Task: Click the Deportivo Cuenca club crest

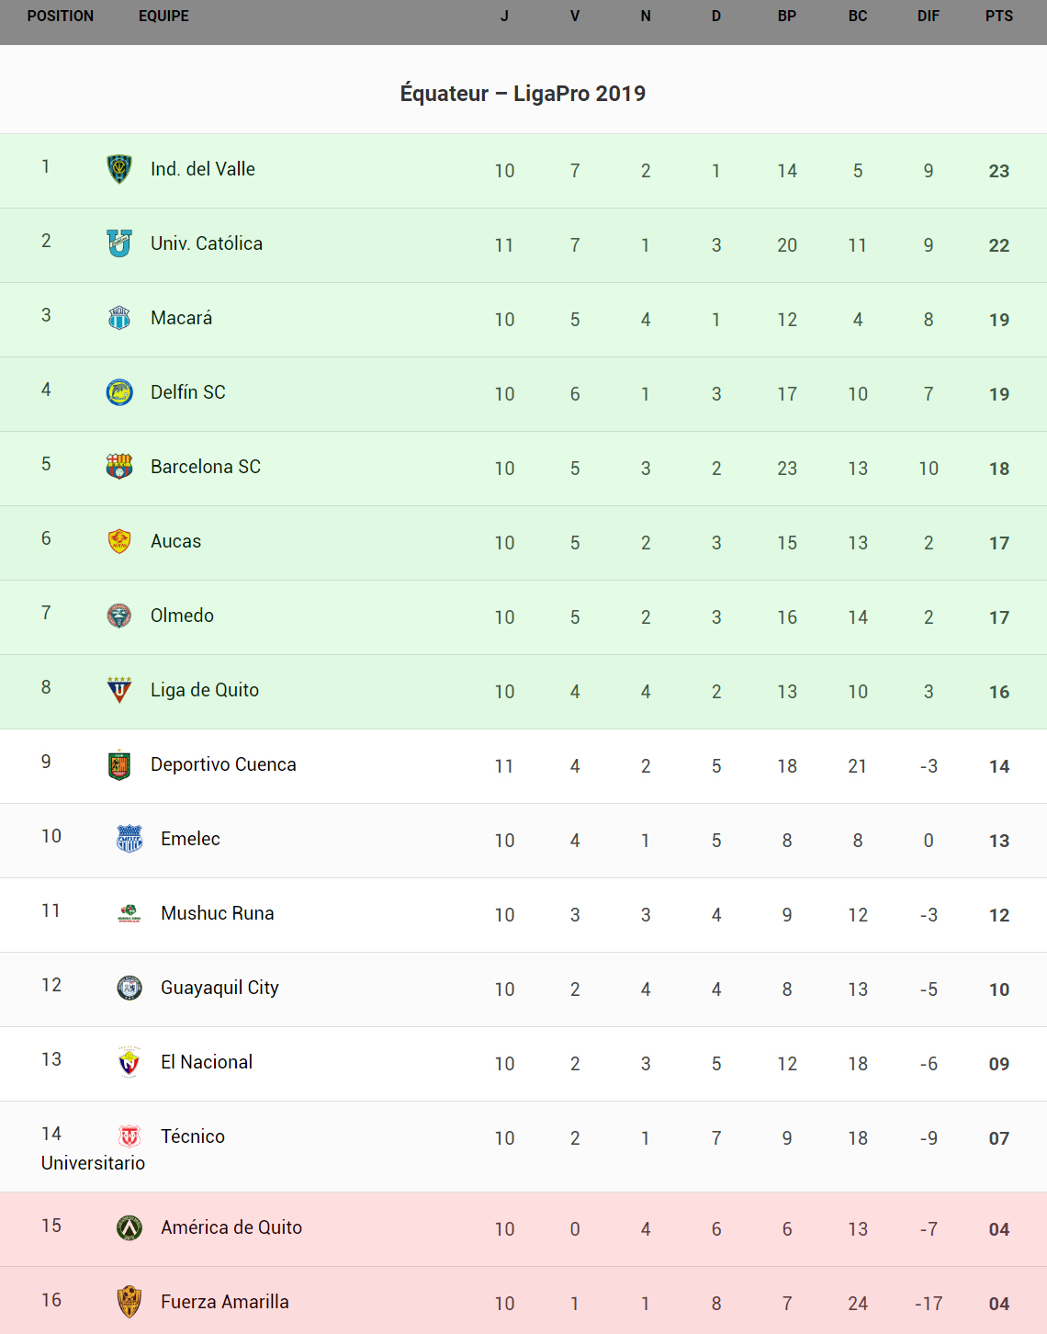Action: (x=119, y=764)
